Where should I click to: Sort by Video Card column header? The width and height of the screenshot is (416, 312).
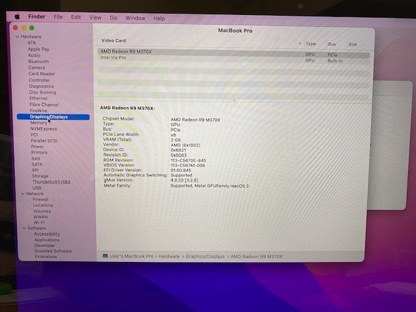tap(114, 40)
